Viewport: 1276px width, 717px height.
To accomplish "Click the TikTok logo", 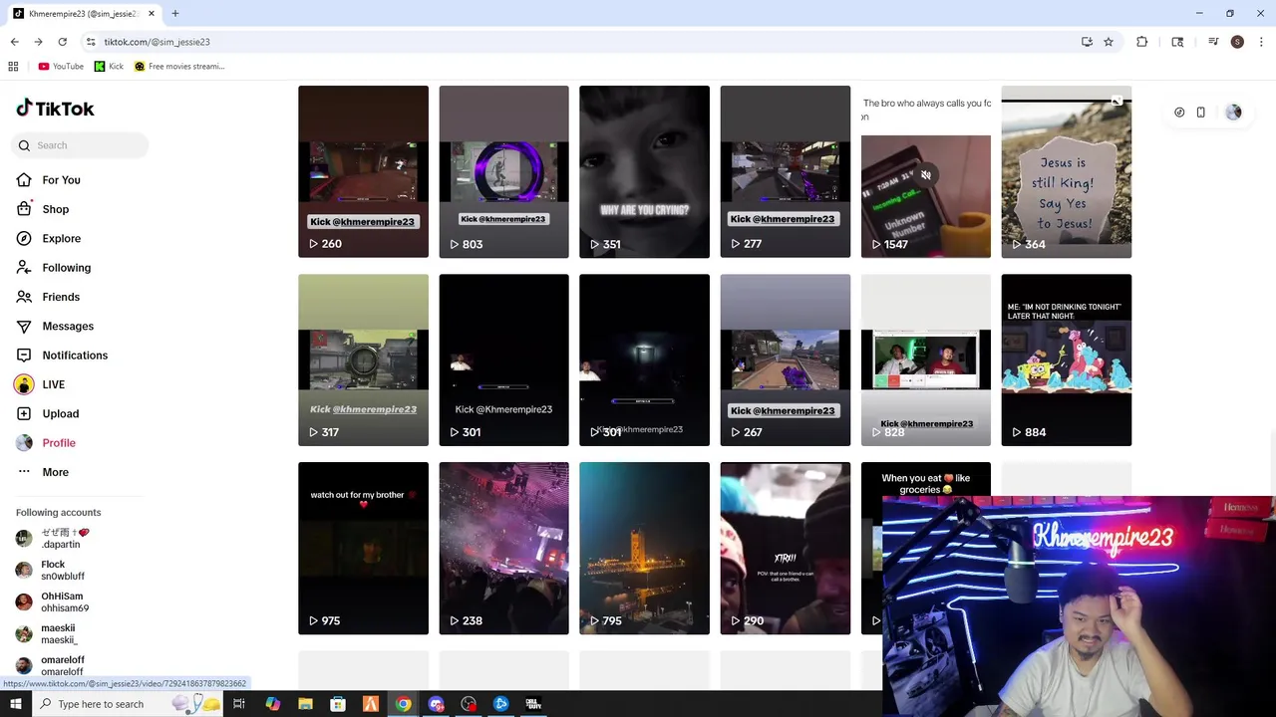I will (55, 109).
